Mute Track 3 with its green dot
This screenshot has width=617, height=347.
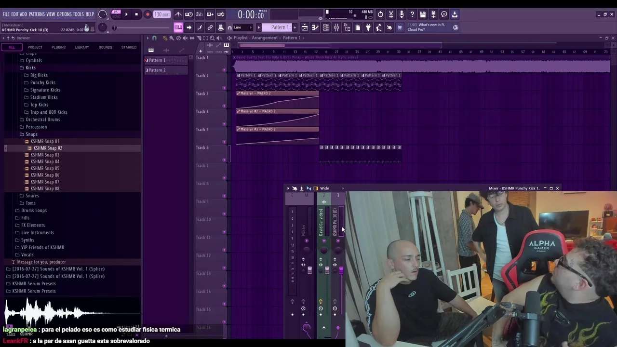(x=224, y=106)
